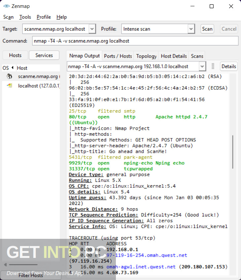241x280 pixels.
Task: Click the 'Device type:' label
Action: pyautogui.click(x=86, y=175)
